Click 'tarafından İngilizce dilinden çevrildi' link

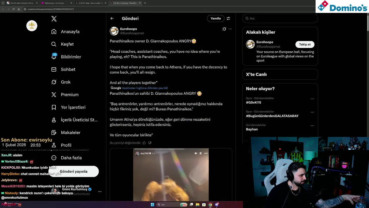(x=145, y=88)
